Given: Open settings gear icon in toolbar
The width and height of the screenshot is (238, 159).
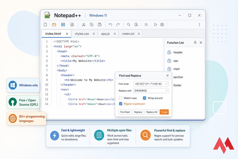Looking at the screenshot, I should (x=162, y=24).
